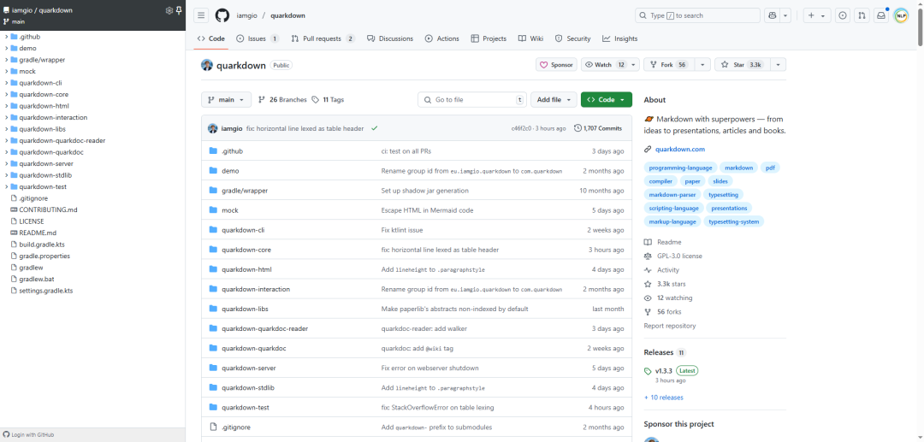Viewport: 924px width, 442px height.
Task: Star the quarkdown repository
Action: click(742, 65)
